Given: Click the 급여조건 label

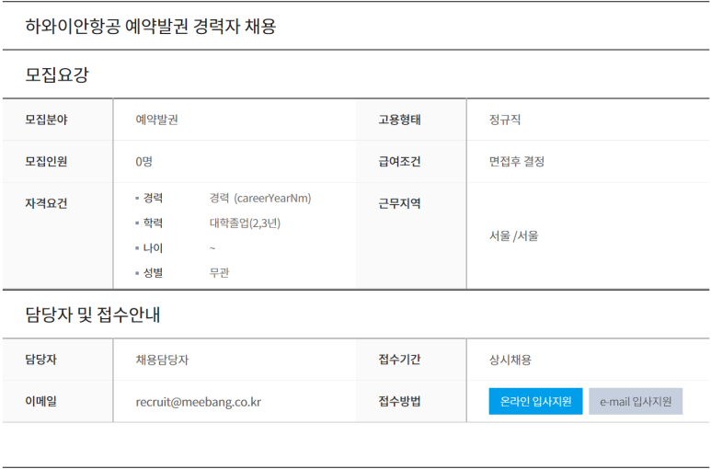Looking at the screenshot, I should pyautogui.click(x=399, y=161).
